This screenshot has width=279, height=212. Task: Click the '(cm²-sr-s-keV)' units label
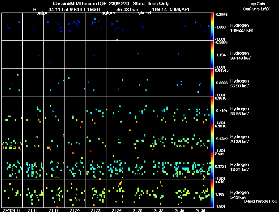(257, 9)
